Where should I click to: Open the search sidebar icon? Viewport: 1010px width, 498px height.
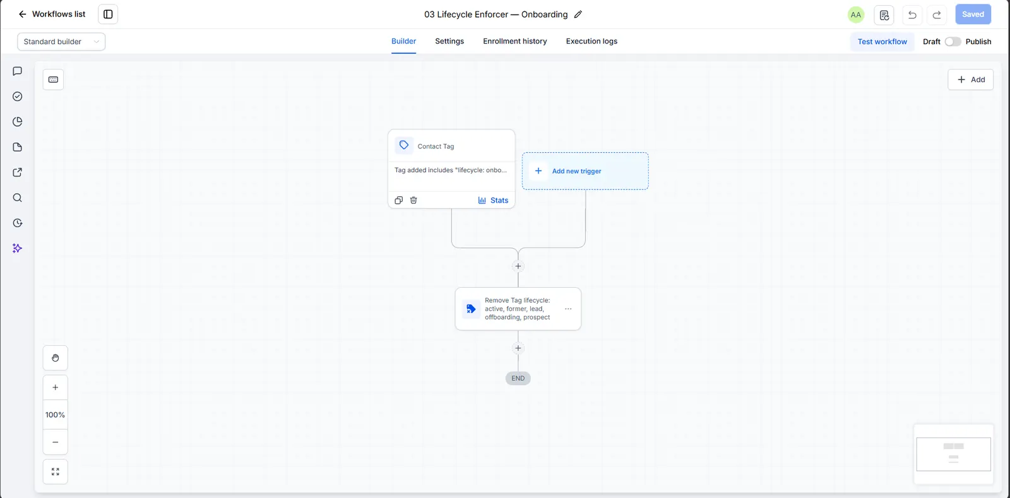coord(18,198)
